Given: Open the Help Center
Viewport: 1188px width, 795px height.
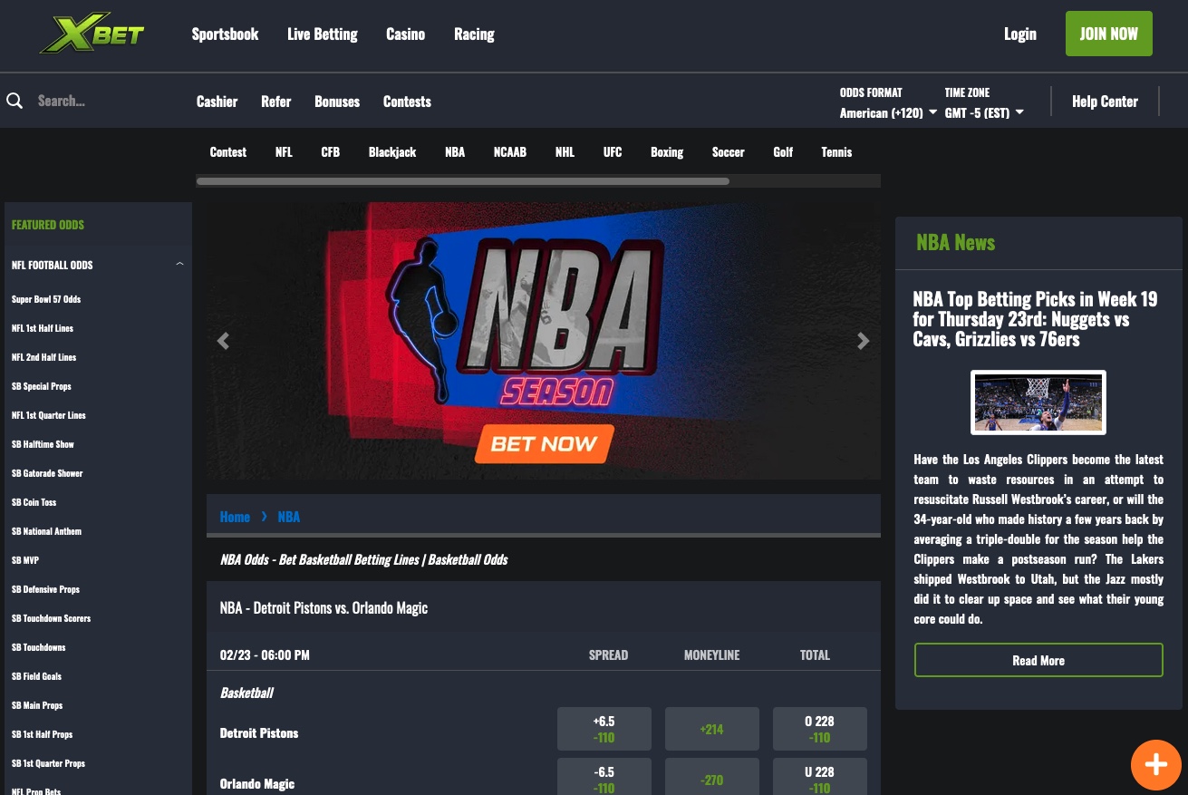Looking at the screenshot, I should click(1105, 101).
